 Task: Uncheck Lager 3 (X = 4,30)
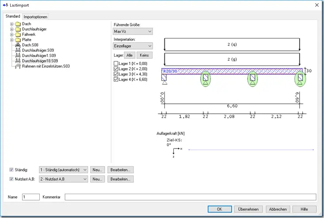point(116,74)
